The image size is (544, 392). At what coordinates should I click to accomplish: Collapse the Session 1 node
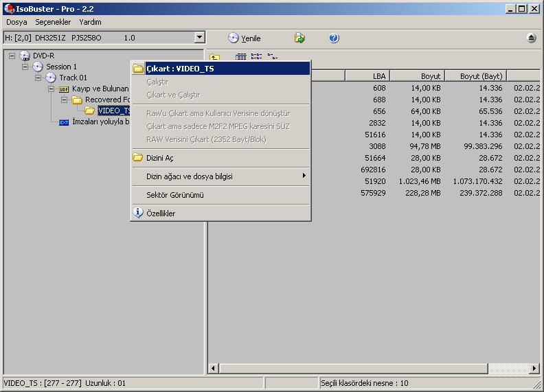[x=25, y=67]
